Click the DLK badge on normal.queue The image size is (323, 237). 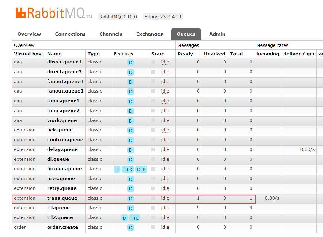pos(141,169)
